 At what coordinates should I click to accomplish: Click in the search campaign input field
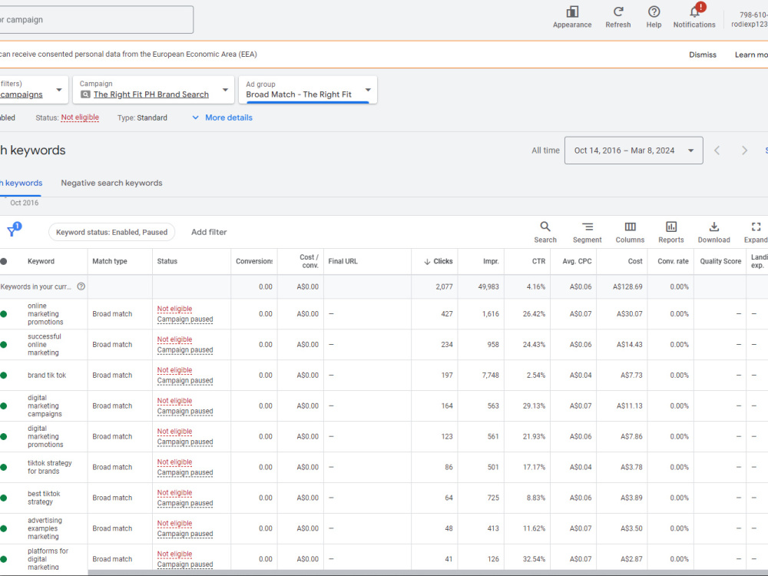coord(97,20)
